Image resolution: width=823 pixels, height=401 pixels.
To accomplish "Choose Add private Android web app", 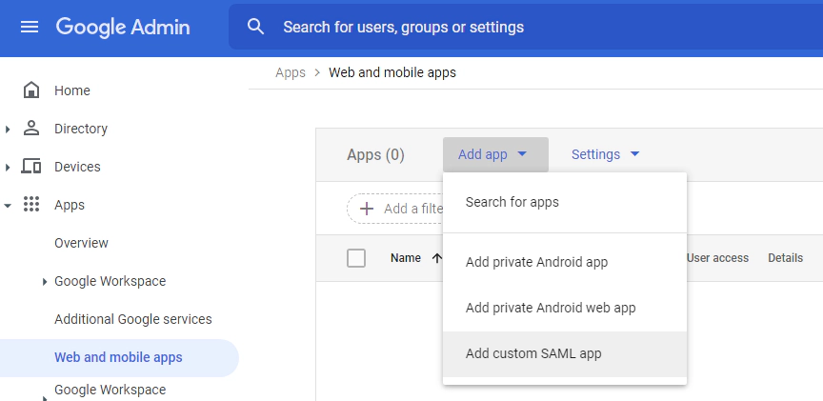I will point(565,308).
